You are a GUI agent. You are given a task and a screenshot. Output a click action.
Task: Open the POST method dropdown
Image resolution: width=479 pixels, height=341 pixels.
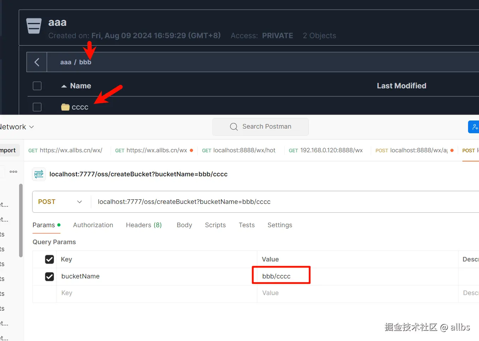click(60, 202)
